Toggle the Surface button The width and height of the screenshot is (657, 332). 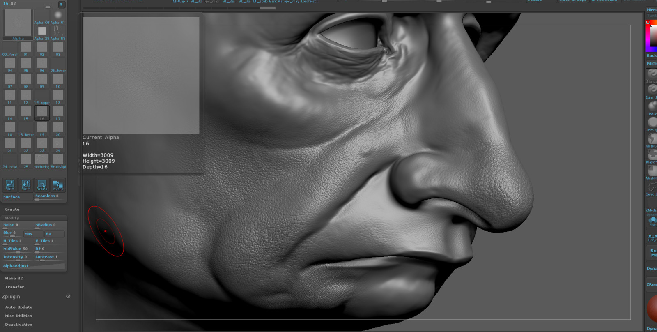pos(18,197)
